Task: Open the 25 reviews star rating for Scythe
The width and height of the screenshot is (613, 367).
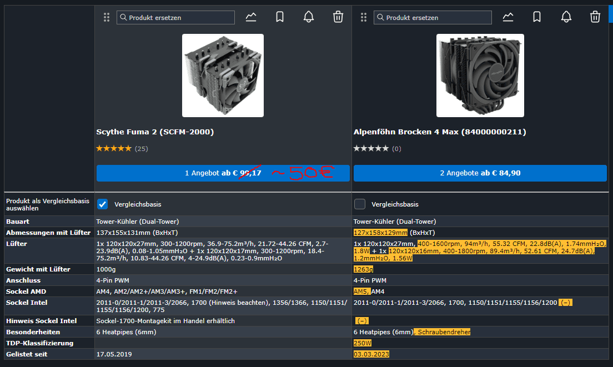Action: click(122, 148)
